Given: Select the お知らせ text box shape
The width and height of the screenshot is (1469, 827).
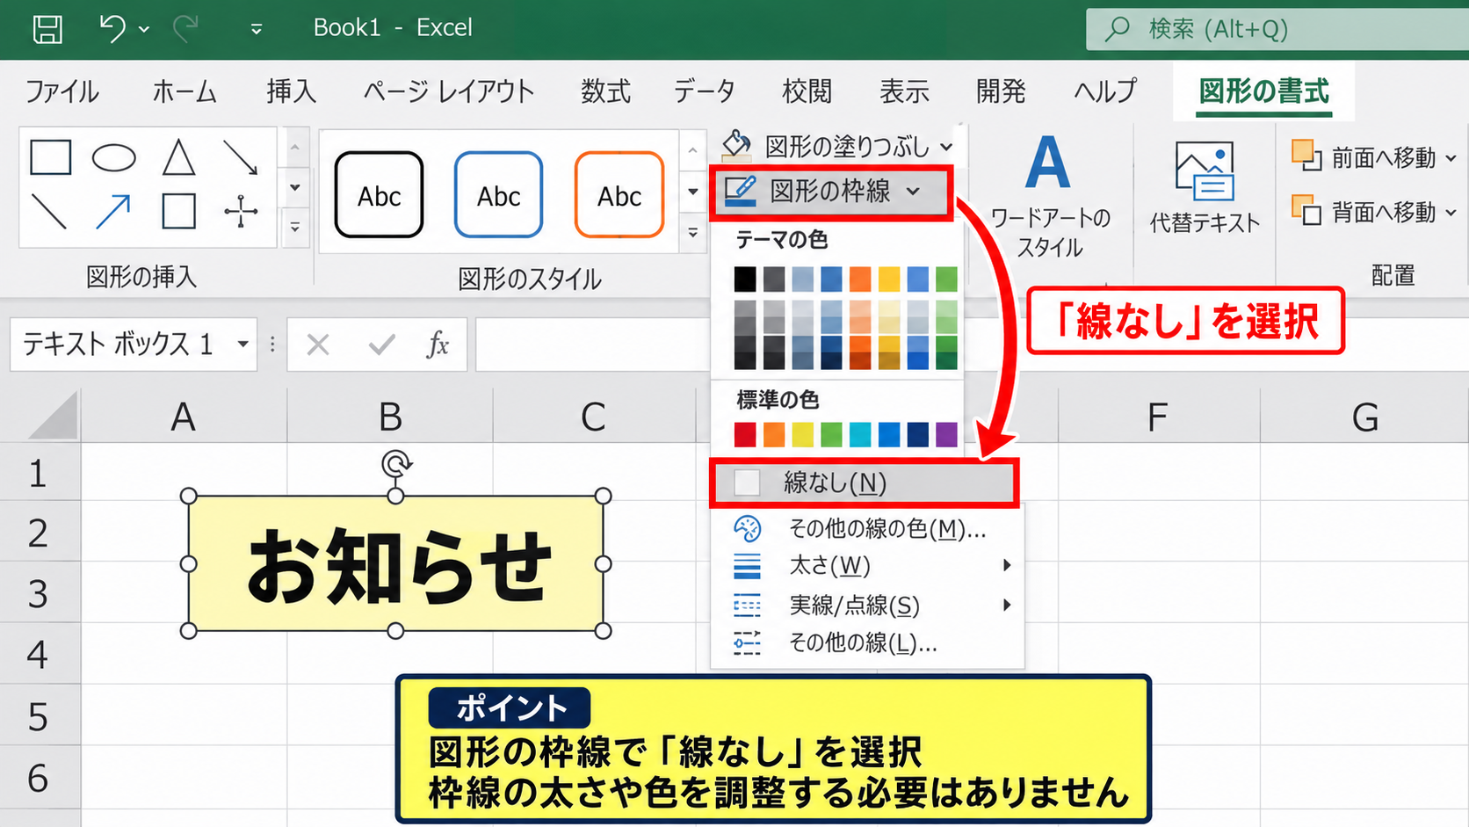Looking at the screenshot, I should pyautogui.click(x=396, y=564).
